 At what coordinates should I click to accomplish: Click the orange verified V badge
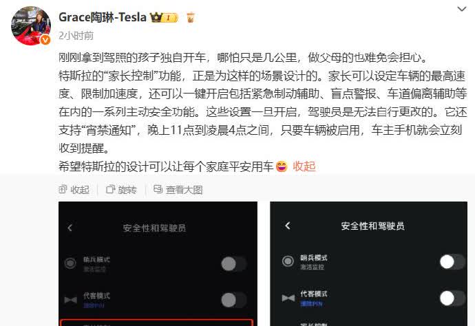(45, 40)
